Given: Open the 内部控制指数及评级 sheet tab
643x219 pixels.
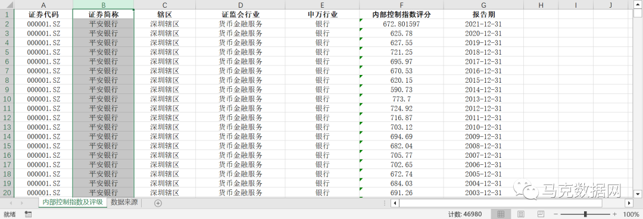Looking at the screenshot, I should click(x=73, y=202).
